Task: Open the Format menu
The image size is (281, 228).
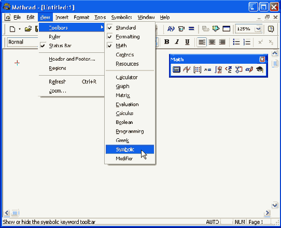Action: click(81, 18)
